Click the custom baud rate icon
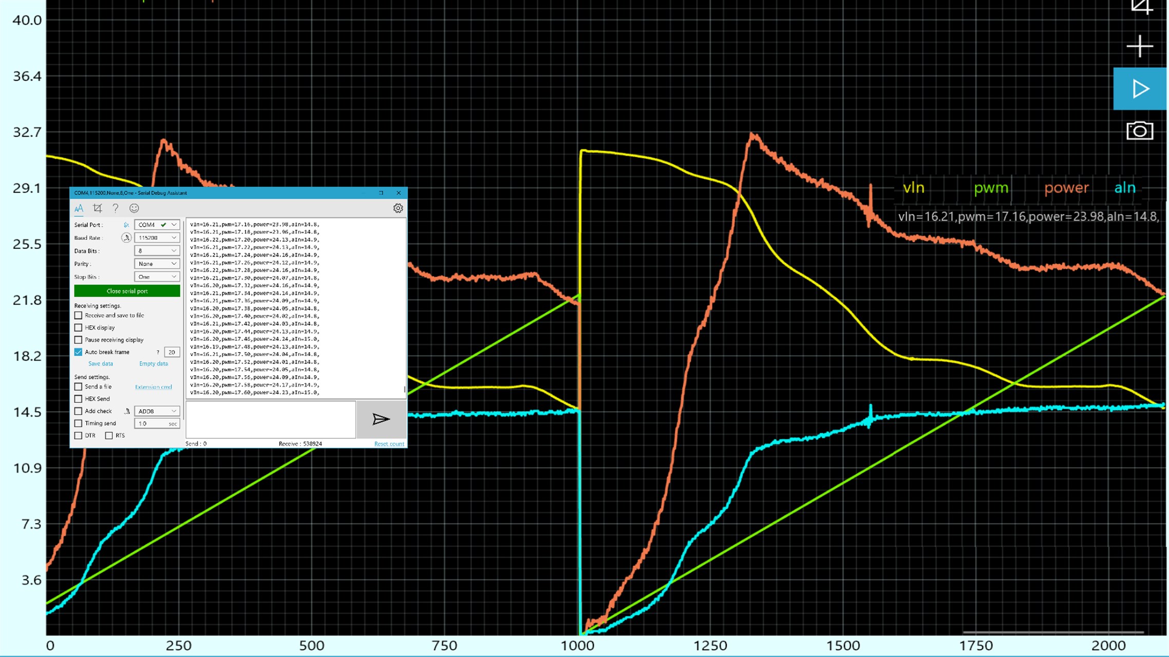The height and width of the screenshot is (657, 1169). coord(126,238)
